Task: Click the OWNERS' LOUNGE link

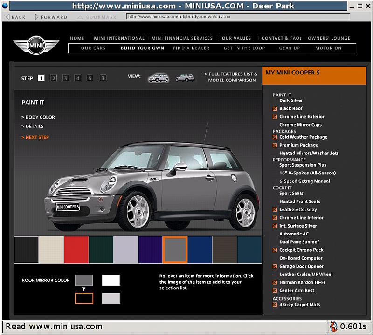Action: pyautogui.click(x=329, y=38)
